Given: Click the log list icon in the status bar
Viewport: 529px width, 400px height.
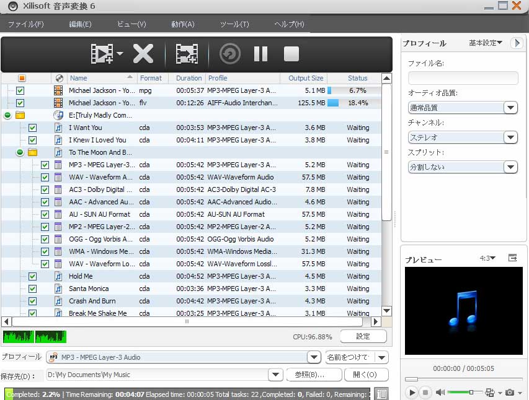Looking at the screenshot, I should [381, 394].
